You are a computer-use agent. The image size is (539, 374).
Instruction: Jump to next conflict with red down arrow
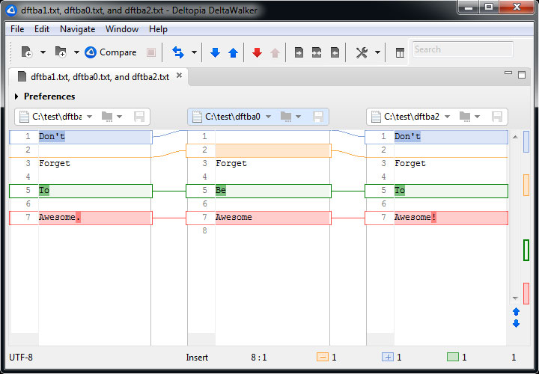[x=257, y=52]
